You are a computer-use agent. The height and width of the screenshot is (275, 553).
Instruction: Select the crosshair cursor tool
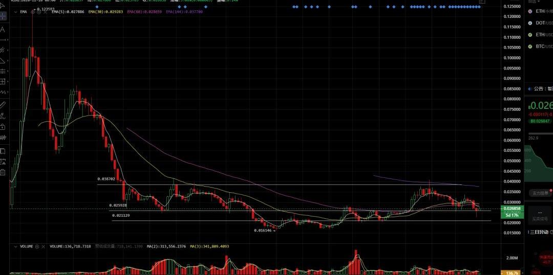[3, 16]
